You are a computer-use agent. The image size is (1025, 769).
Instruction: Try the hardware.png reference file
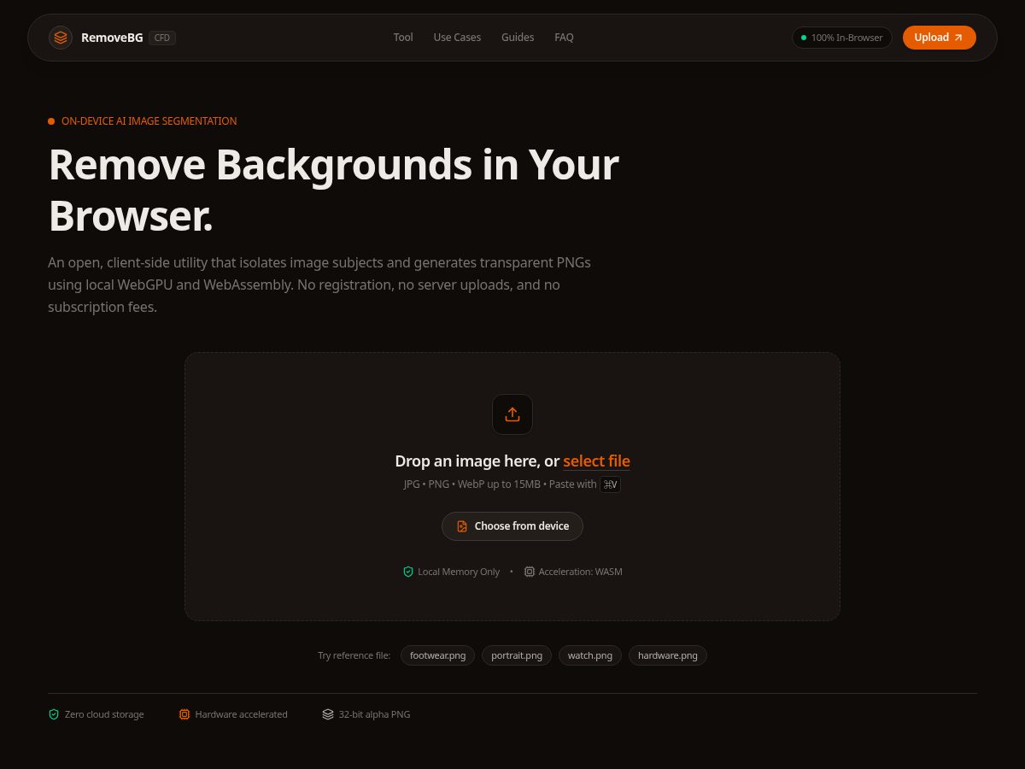(x=668, y=655)
